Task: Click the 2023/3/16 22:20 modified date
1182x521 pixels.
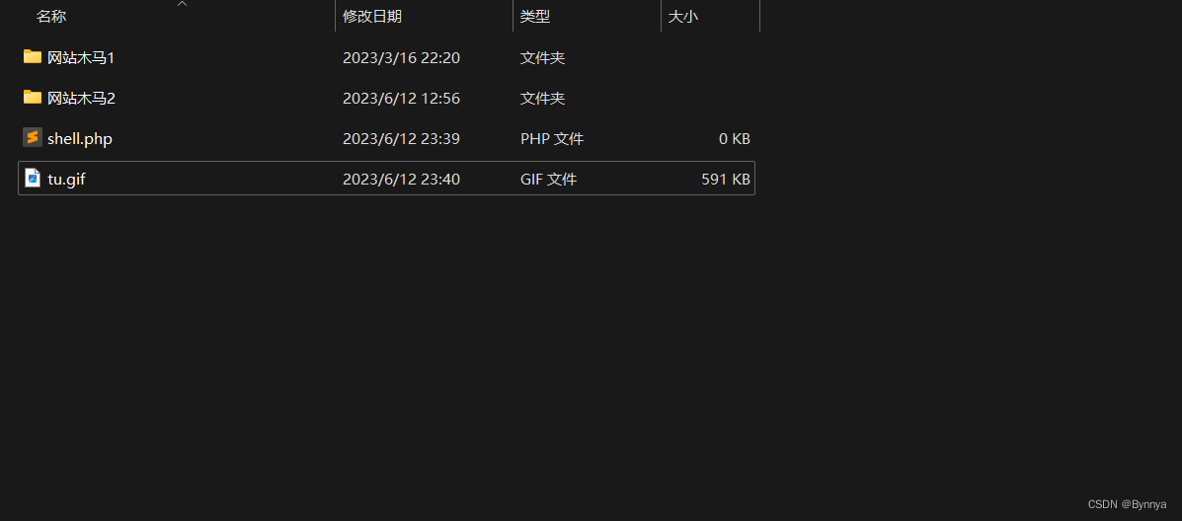Action: point(401,58)
